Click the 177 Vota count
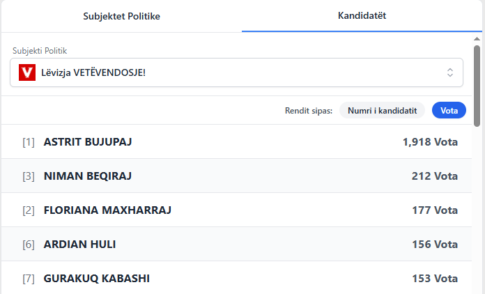485x294 pixels. [434, 210]
